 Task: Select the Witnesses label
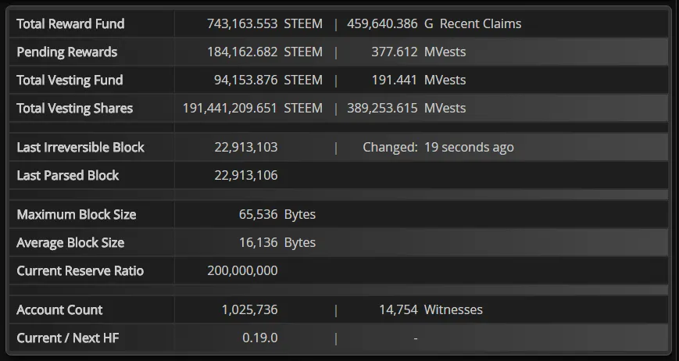coord(453,309)
